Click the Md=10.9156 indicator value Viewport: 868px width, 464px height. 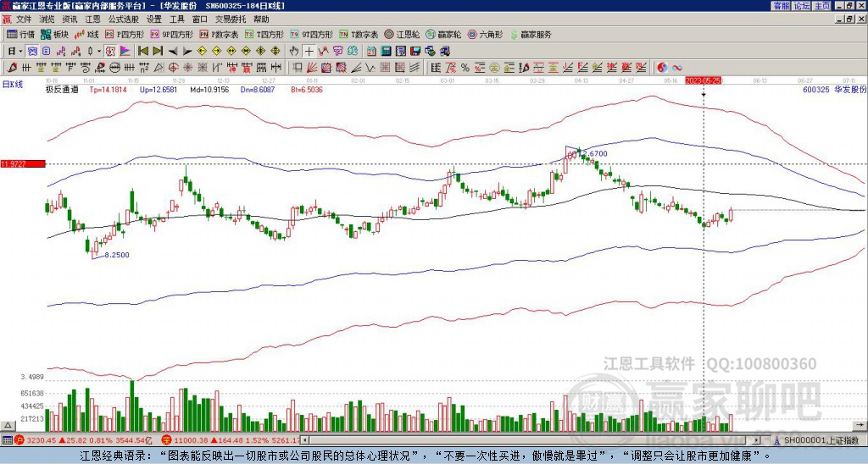[x=209, y=89]
